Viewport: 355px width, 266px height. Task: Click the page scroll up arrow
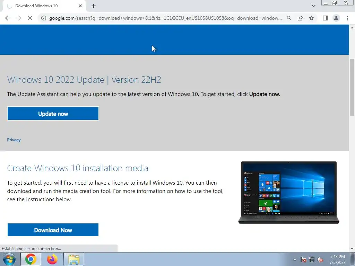pyautogui.click(x=352, y=28)
